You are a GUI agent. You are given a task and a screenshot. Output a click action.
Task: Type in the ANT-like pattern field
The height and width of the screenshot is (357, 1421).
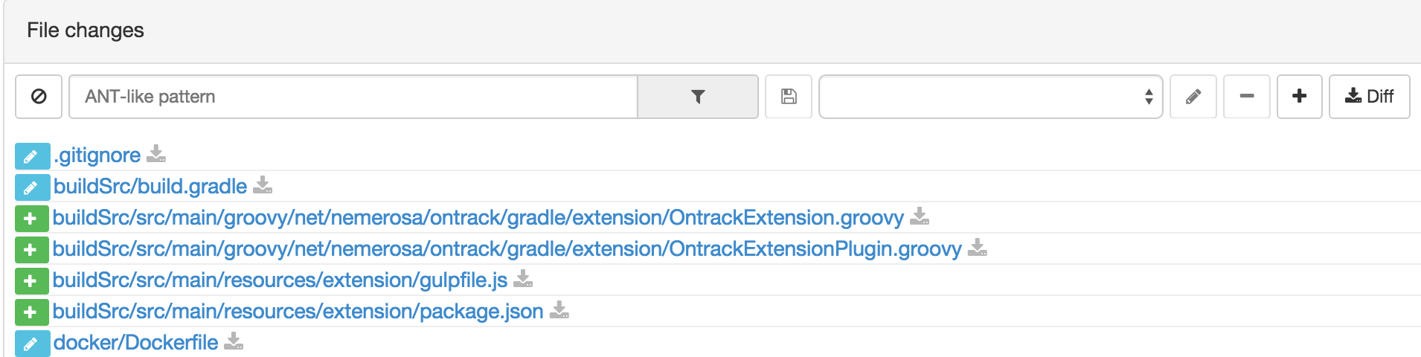[x=353, y=97]
